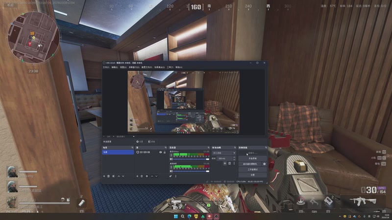Open the 停靠窗口(D) menu

pyautogui.click(x=134, y=67)
